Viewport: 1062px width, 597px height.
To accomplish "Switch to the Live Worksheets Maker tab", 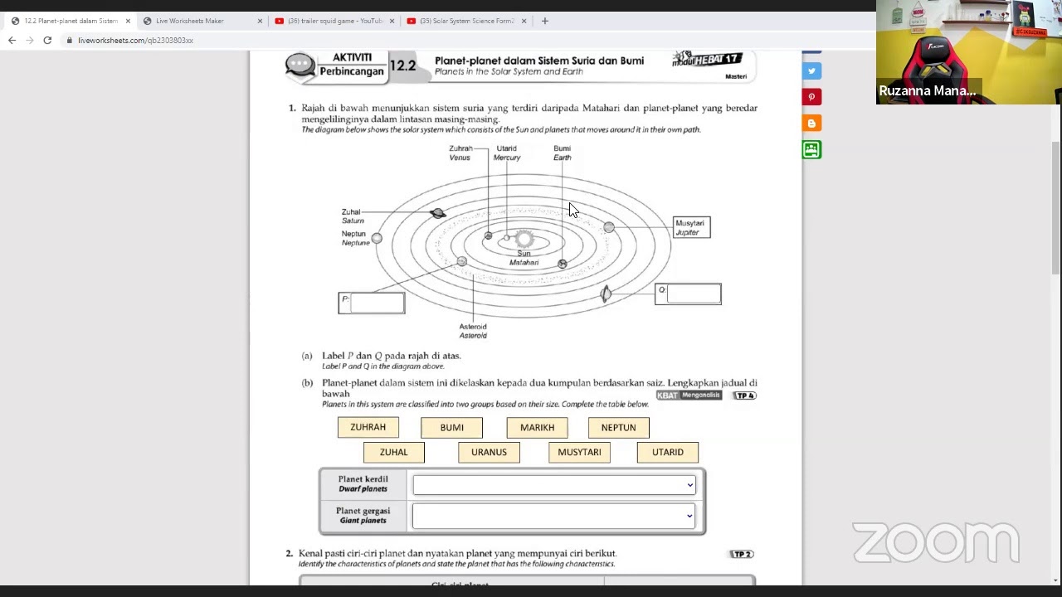I will point(202,21).
